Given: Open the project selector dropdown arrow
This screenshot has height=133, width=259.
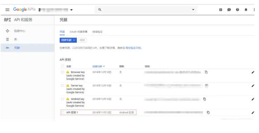Looking at the screenshot, I should [x=71, y=10].
